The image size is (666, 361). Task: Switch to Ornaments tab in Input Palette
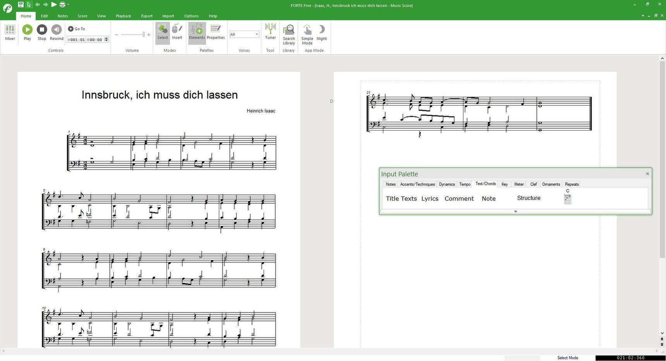(x=551, y=184)
